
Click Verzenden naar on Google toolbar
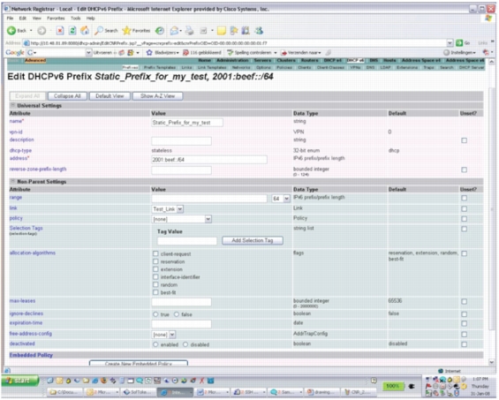(301, 52)
